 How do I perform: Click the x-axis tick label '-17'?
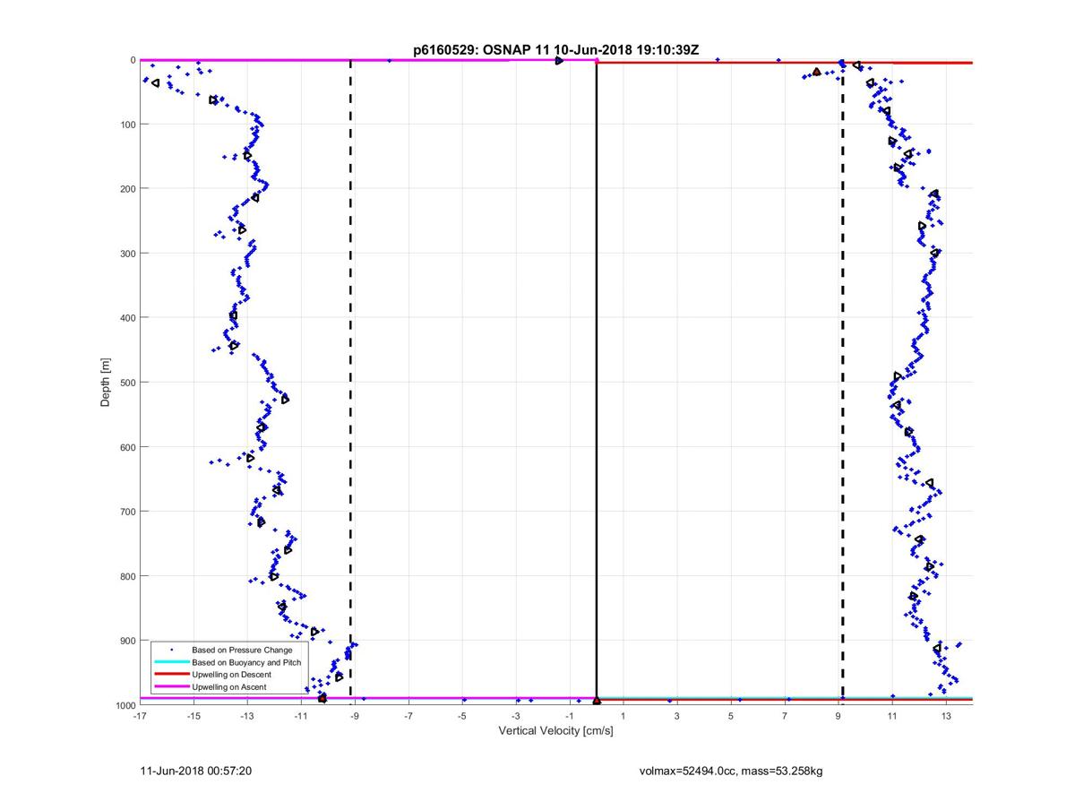click(x=139, y=716)
